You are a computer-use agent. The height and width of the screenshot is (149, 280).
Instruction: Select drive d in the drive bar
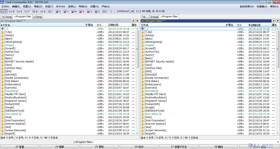coord(12,11)
